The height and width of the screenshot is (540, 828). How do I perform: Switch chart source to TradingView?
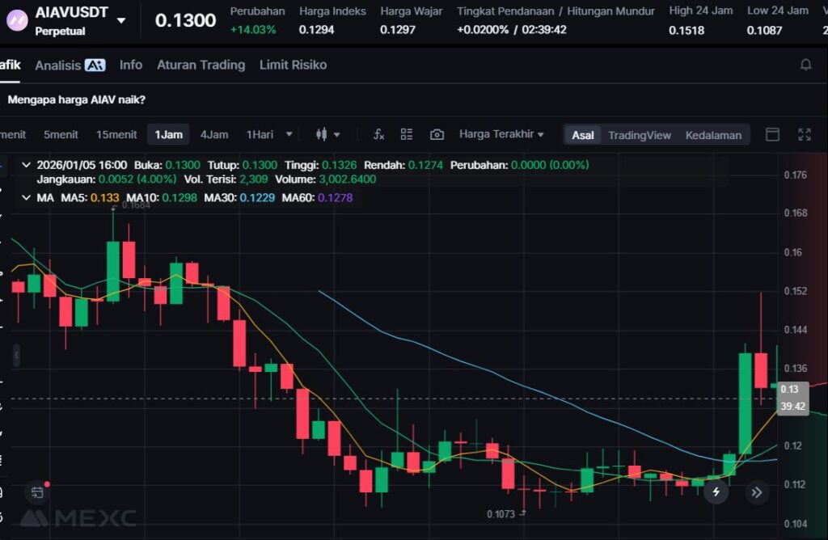(x=639, y=135)
